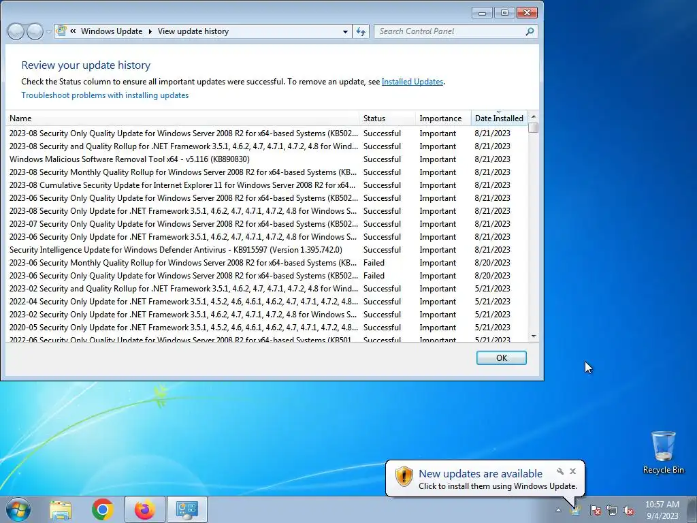
Task: Click the Back navigation arrow button
Action: tap(16, 31)
